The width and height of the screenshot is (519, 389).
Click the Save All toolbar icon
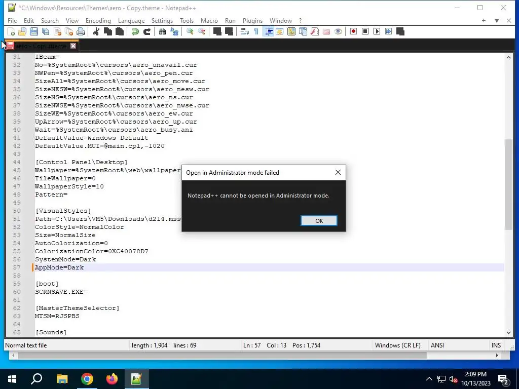pyautogui.click(x=45, y=31)
